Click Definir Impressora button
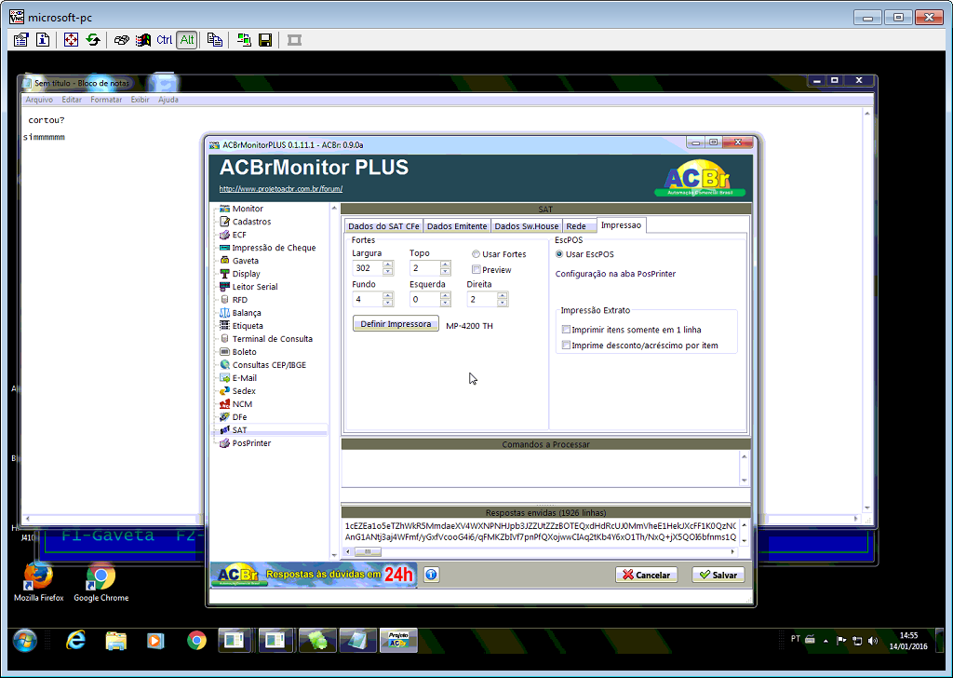Screen dimensions: 953x678 pos(396,324)
